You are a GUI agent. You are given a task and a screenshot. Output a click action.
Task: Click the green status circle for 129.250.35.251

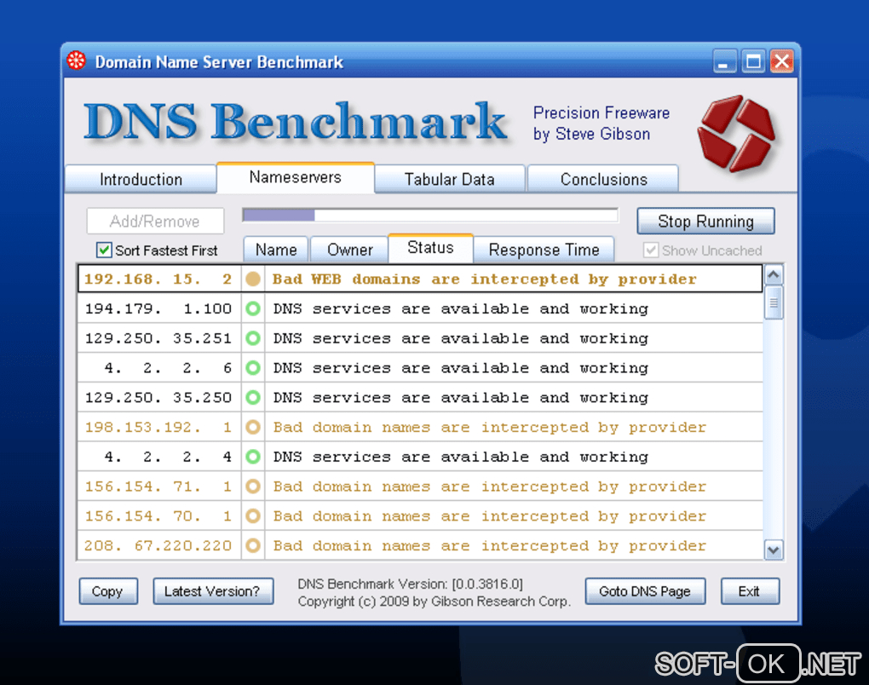pyautogui.click(x=253, y=338)
